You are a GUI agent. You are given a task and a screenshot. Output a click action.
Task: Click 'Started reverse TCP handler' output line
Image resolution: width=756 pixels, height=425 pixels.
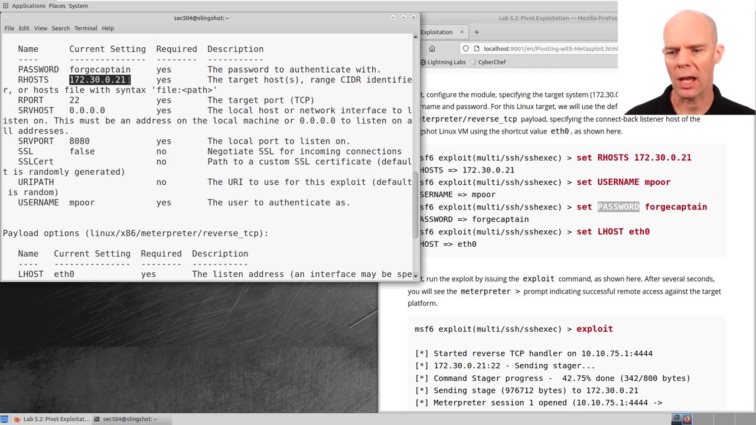(x=533, y=354)
